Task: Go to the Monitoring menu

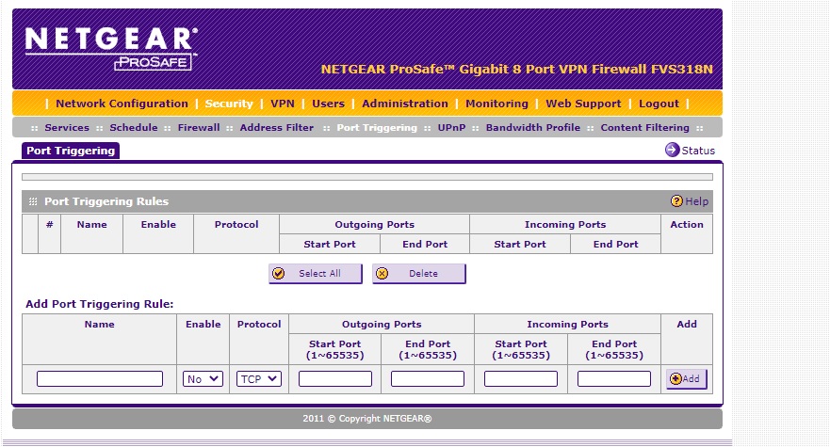Action: 496,104
